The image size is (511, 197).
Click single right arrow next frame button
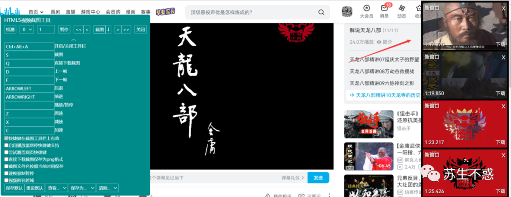(x=118, y=30)
